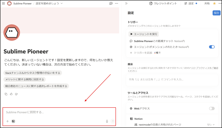Choose the メリットに関する質問に回答する suggestion

point(25,79)
